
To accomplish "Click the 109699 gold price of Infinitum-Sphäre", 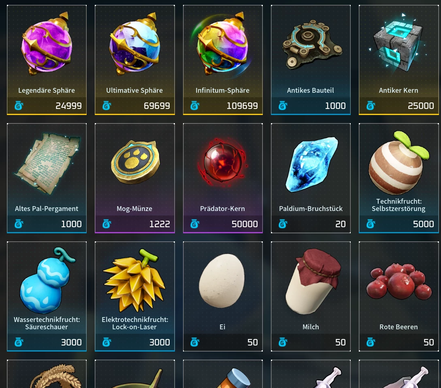I will pos(242,106).
